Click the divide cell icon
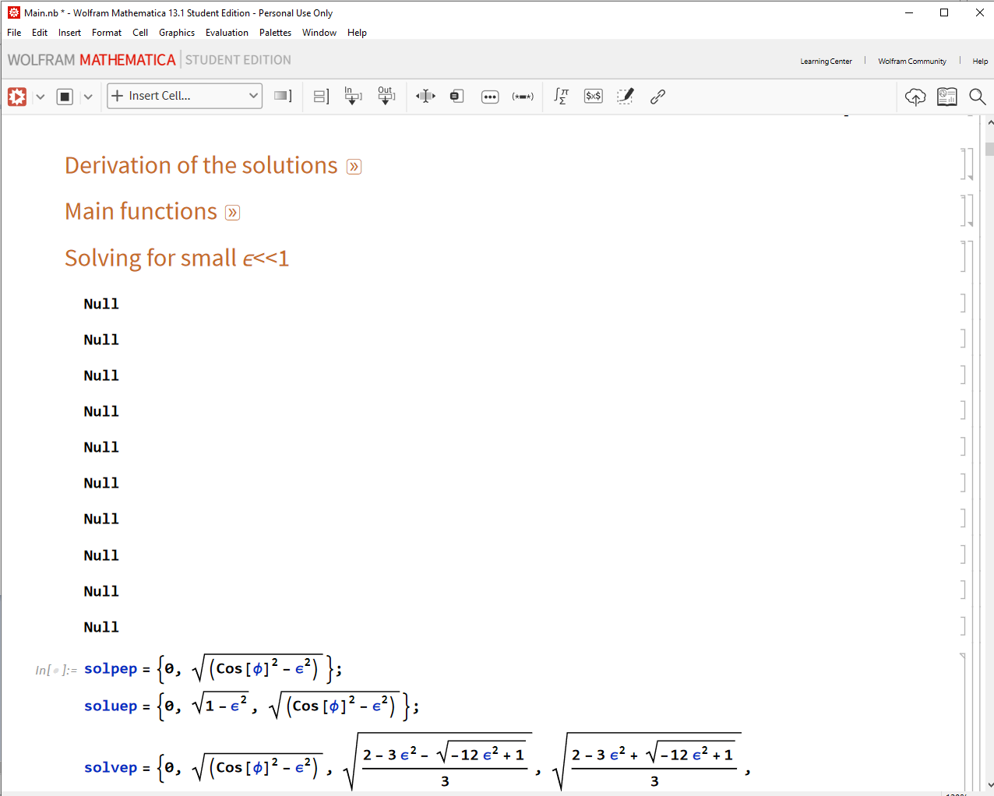994x796 pixels. [321, 97]
